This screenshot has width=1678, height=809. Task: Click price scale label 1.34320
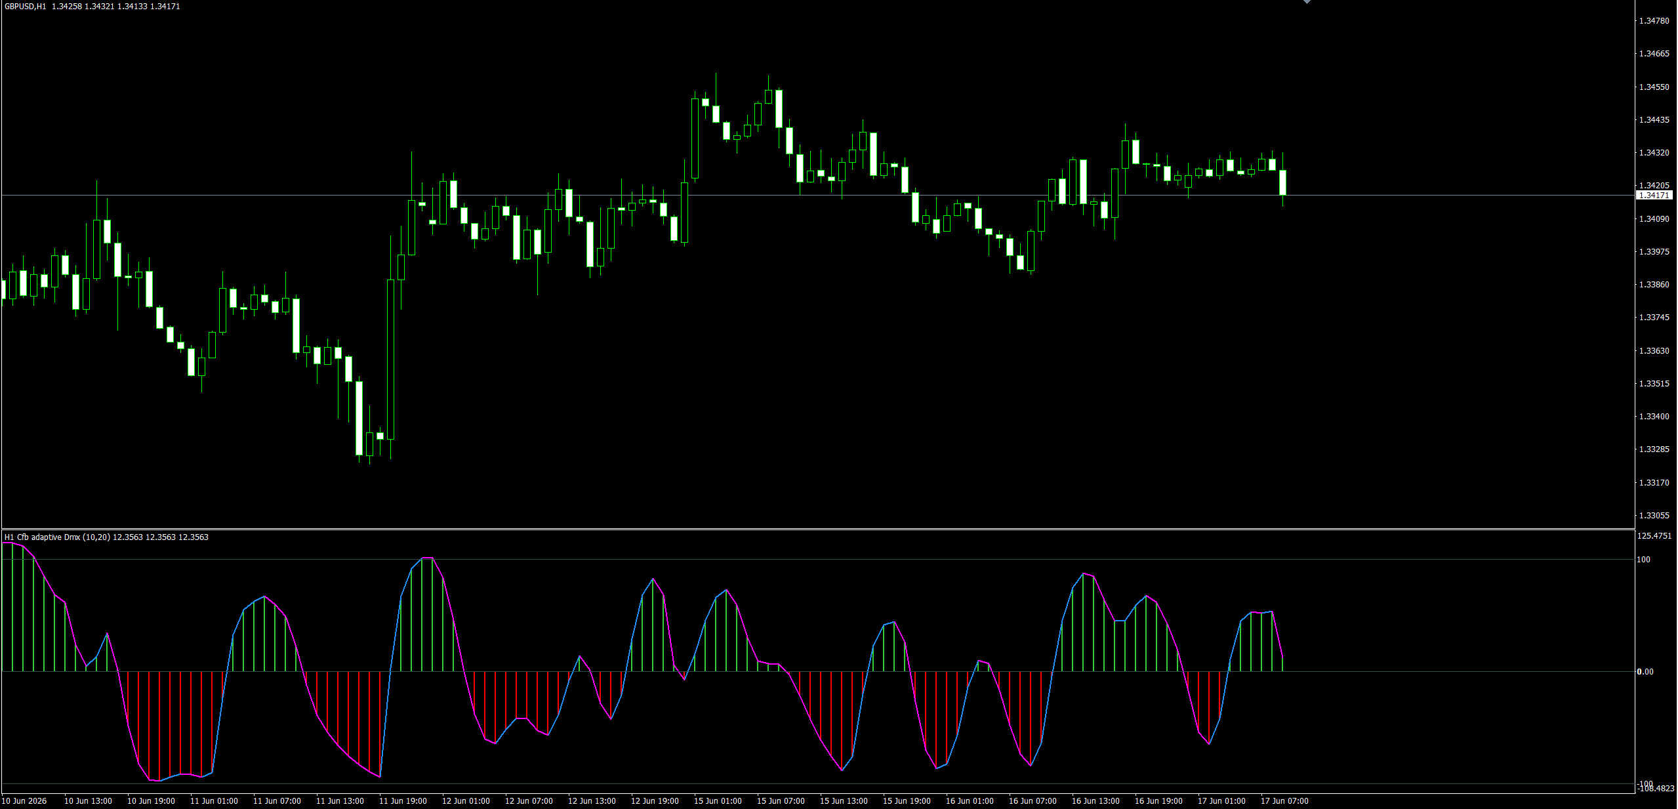(1654, 153)
